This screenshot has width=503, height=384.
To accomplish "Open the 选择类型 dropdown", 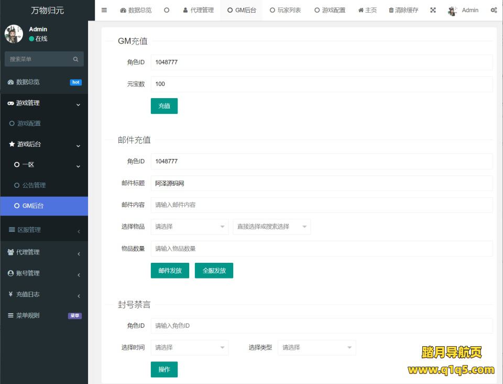I will 316,347.
